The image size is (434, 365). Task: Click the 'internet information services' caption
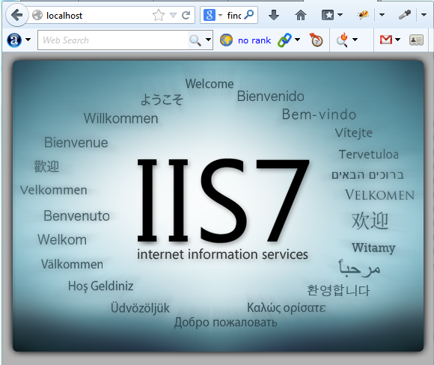coord(222,254)
